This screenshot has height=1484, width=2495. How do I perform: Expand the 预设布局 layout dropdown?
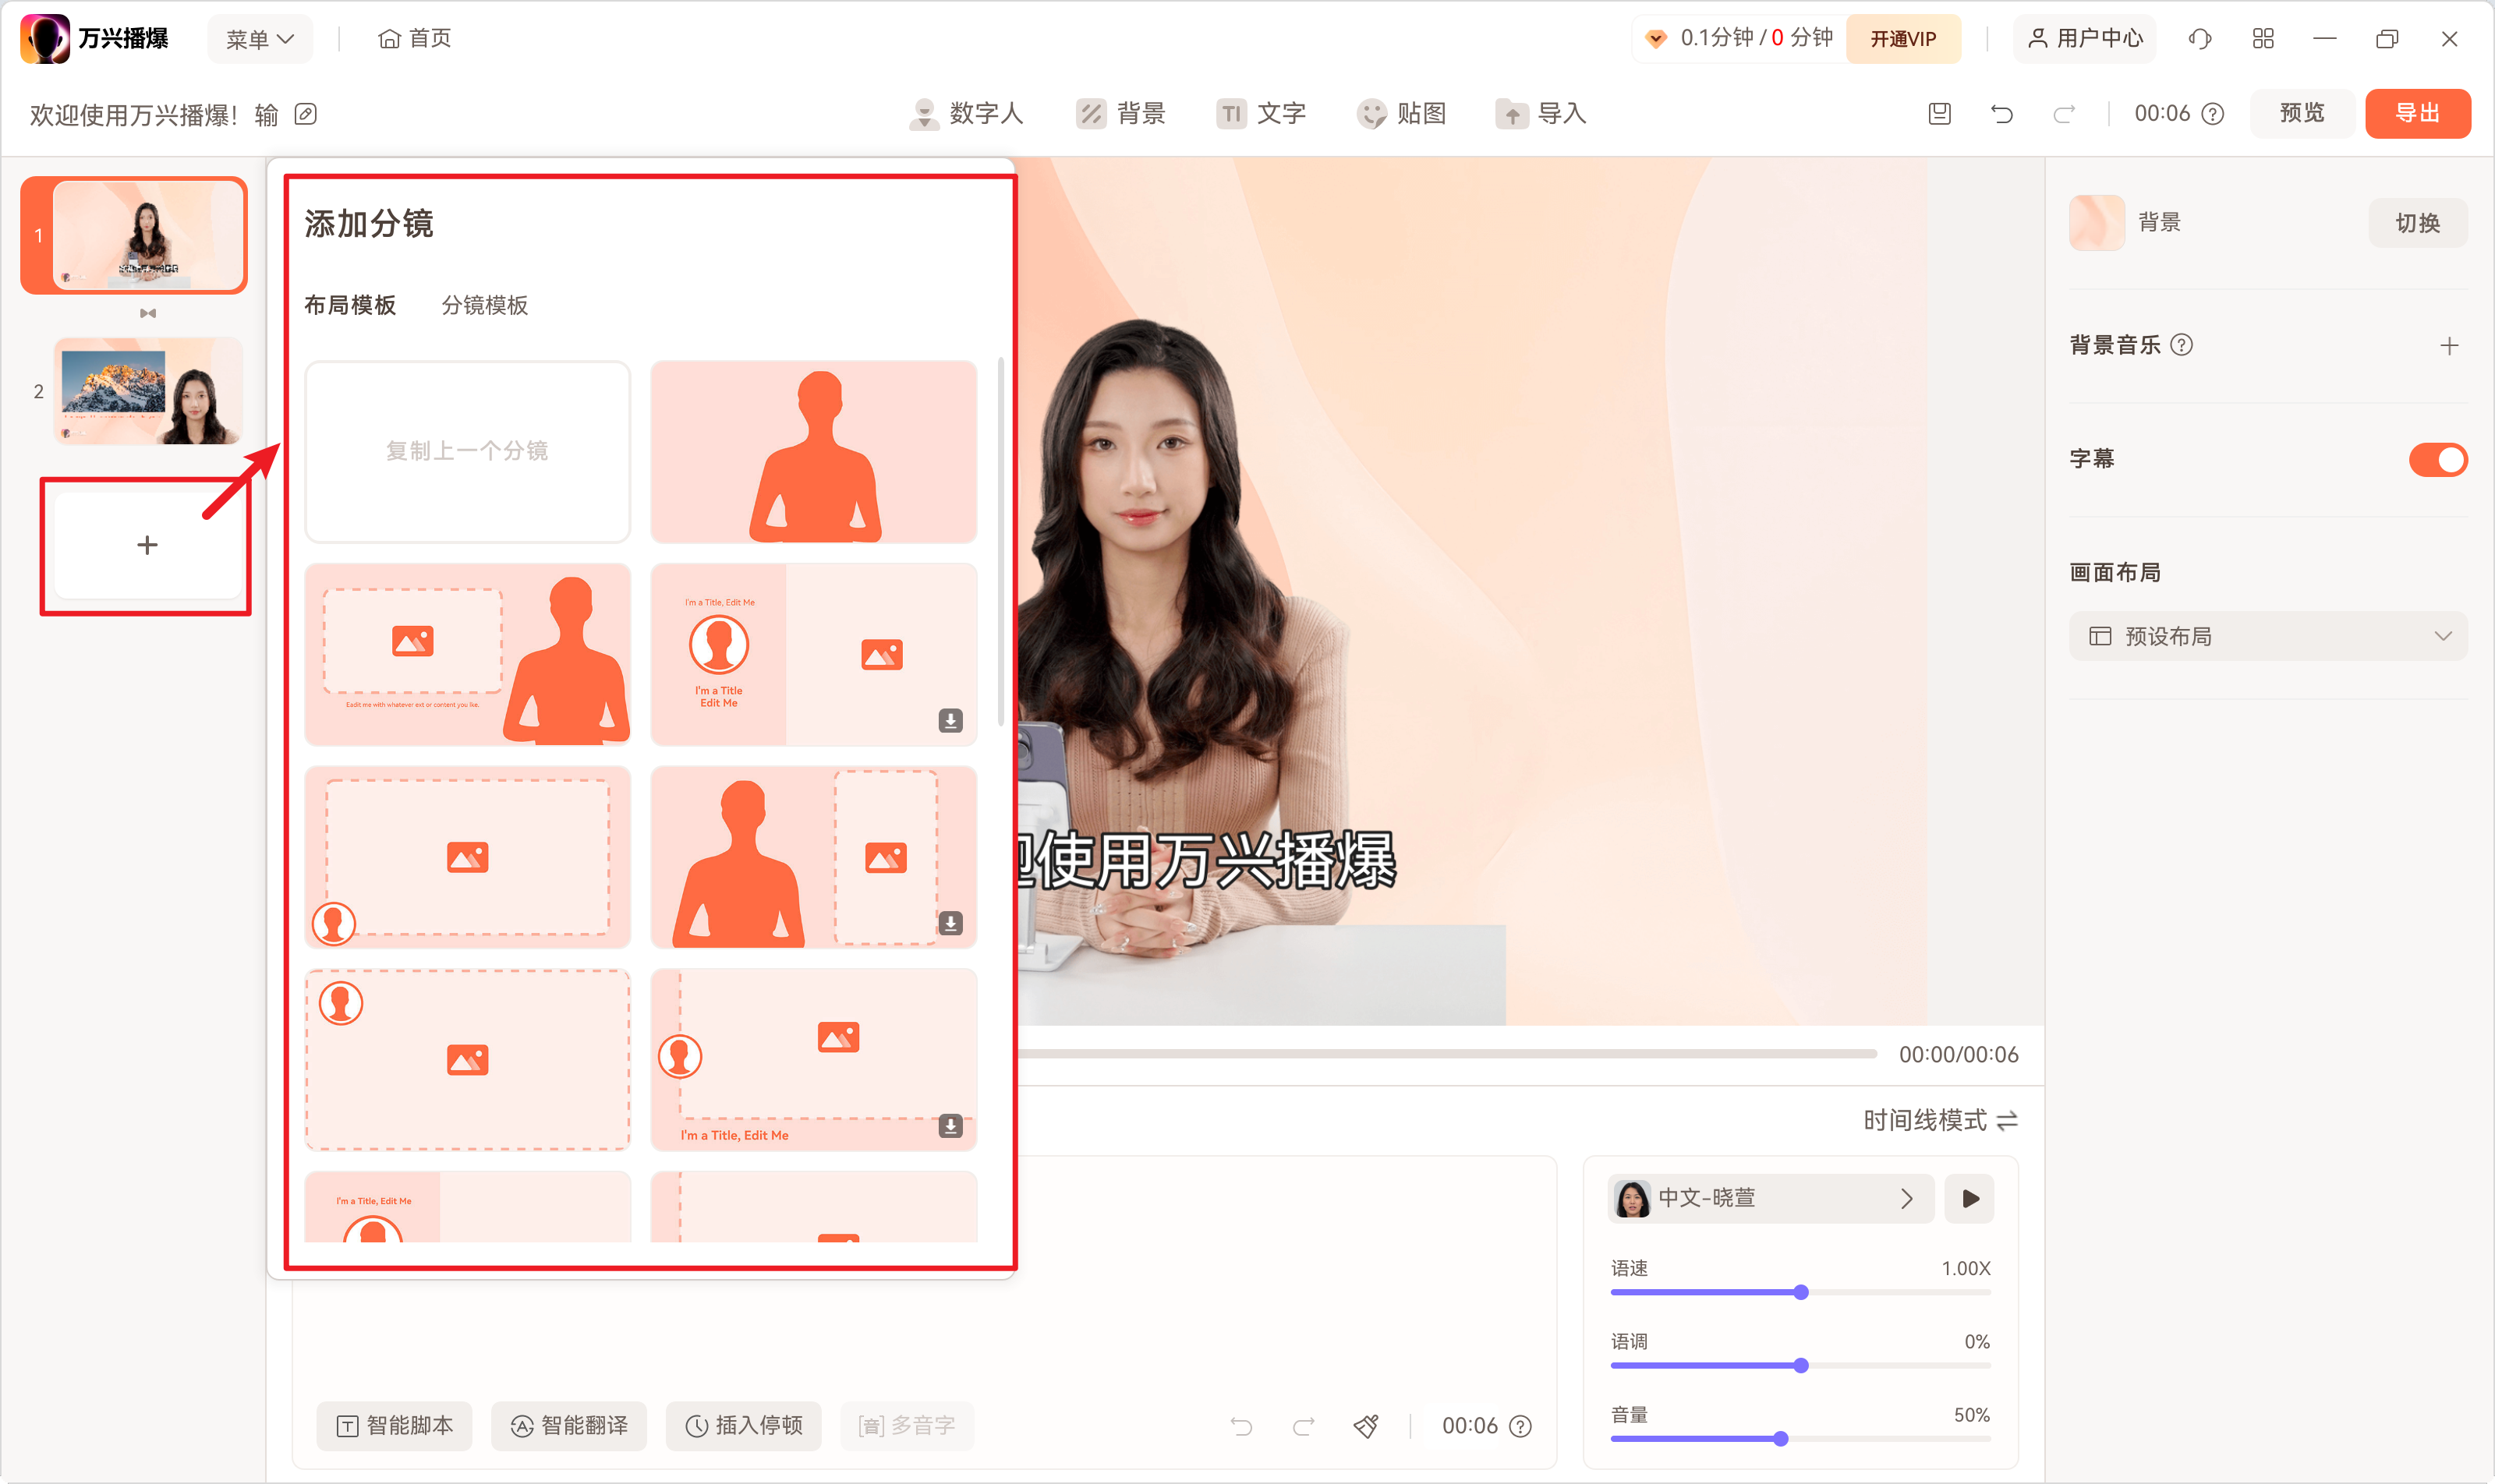[x=2268, y=636]
